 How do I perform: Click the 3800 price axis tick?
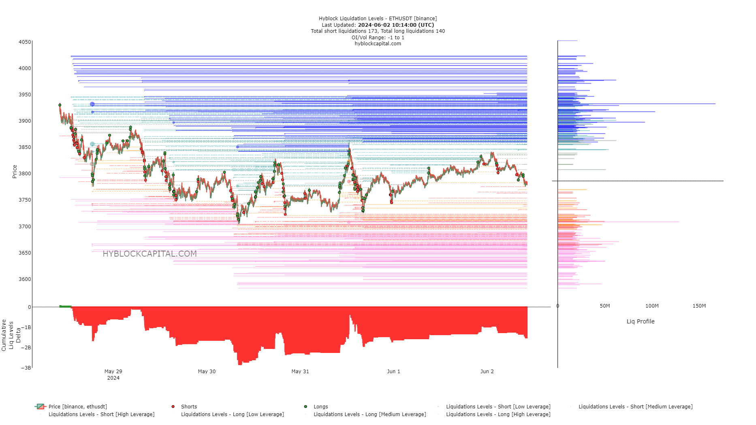click(25, 174)
